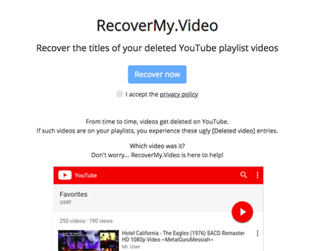Start playlist with round red play button

point(242,212)
